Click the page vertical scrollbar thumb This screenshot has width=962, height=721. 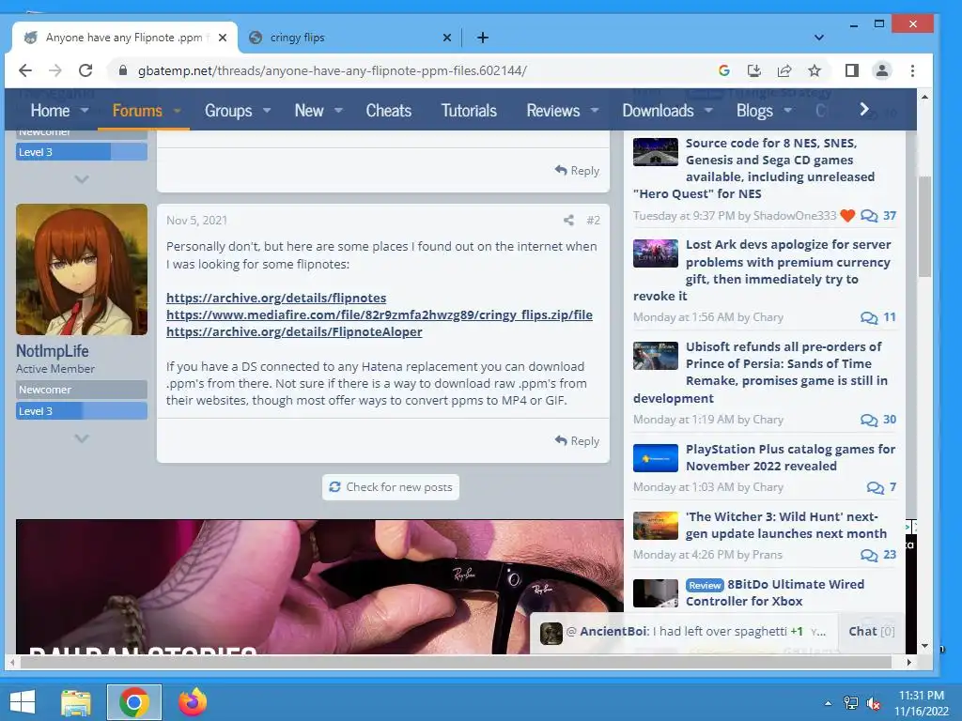[x=924, y=227]
